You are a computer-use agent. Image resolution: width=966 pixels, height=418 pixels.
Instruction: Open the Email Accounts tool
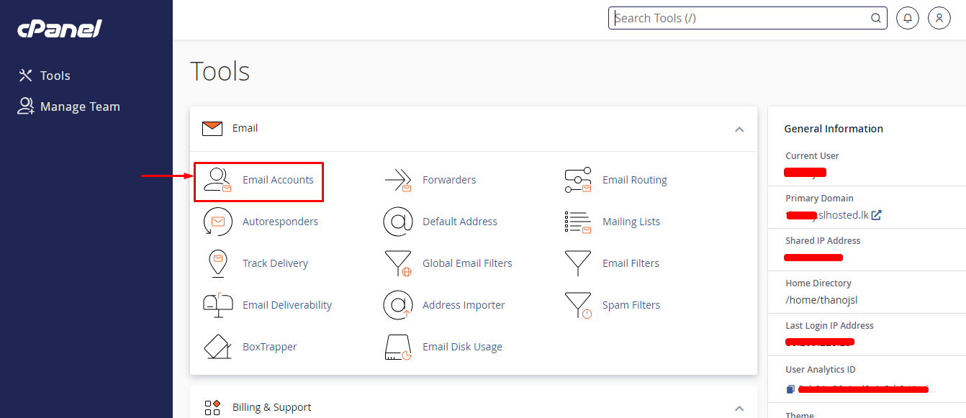278,179
